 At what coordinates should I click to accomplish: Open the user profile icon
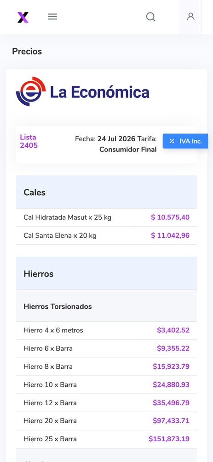190,17
